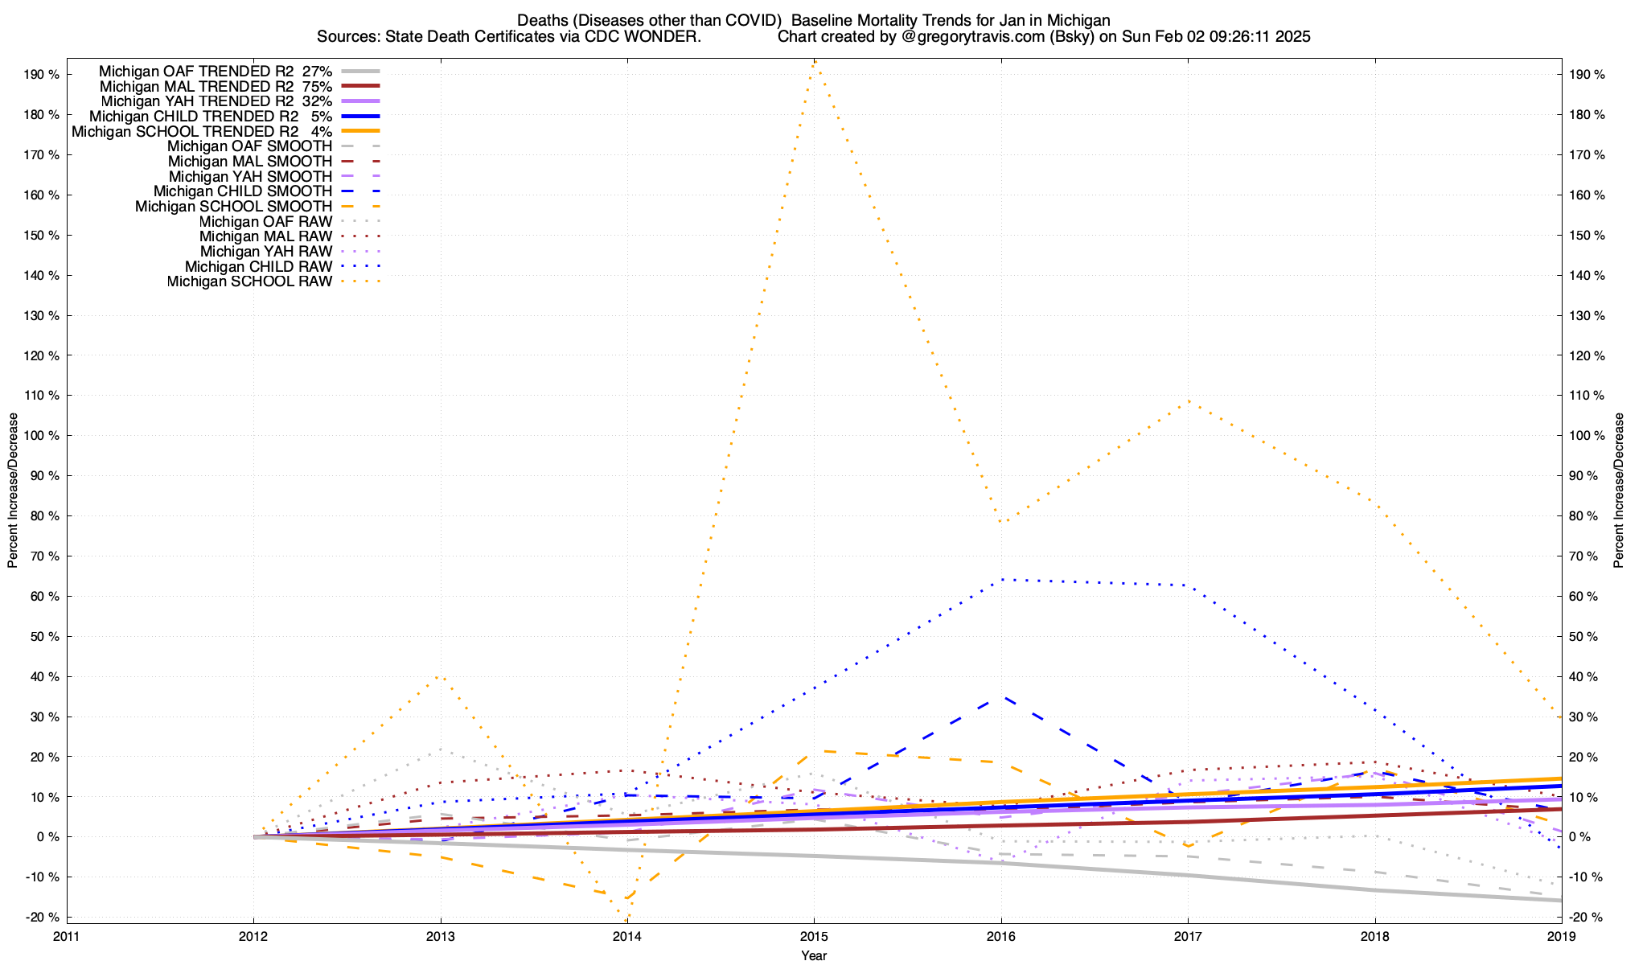Click the purple YAH TRENDED legend line sample
Viewport: 1647px width, 965px height.
pyautogui.click(x=359, y=101)
